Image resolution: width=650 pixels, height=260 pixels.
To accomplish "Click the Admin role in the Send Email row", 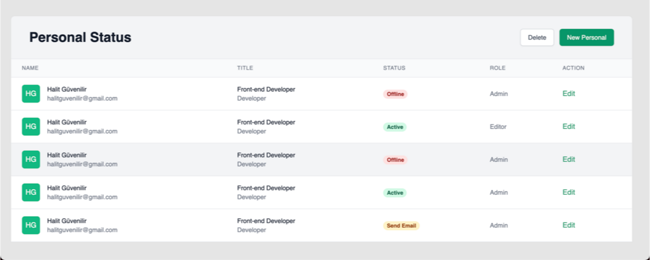I will (x=499, y=225).
